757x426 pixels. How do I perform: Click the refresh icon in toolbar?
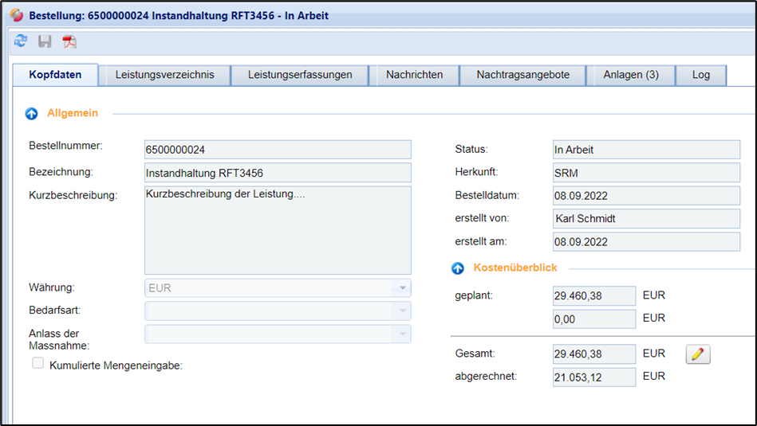[x=21, y=41]
